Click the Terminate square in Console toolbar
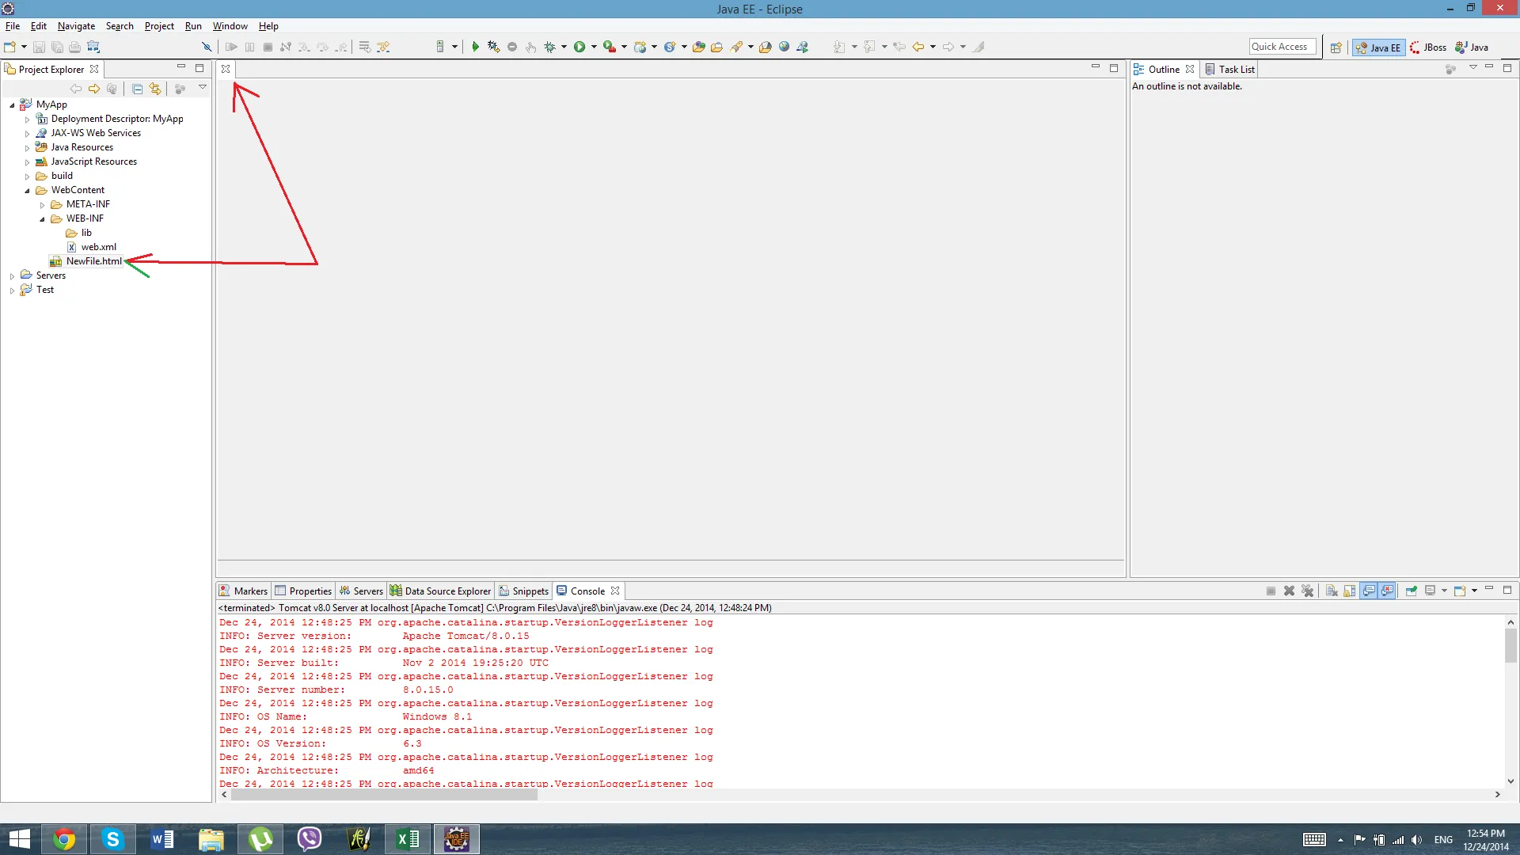The image size is (1520, 855). pyautogui.click(x=1271, y=591)
